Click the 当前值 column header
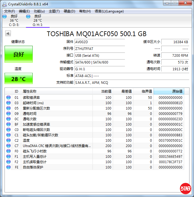 pyautogui.click(x=103, y=91)
